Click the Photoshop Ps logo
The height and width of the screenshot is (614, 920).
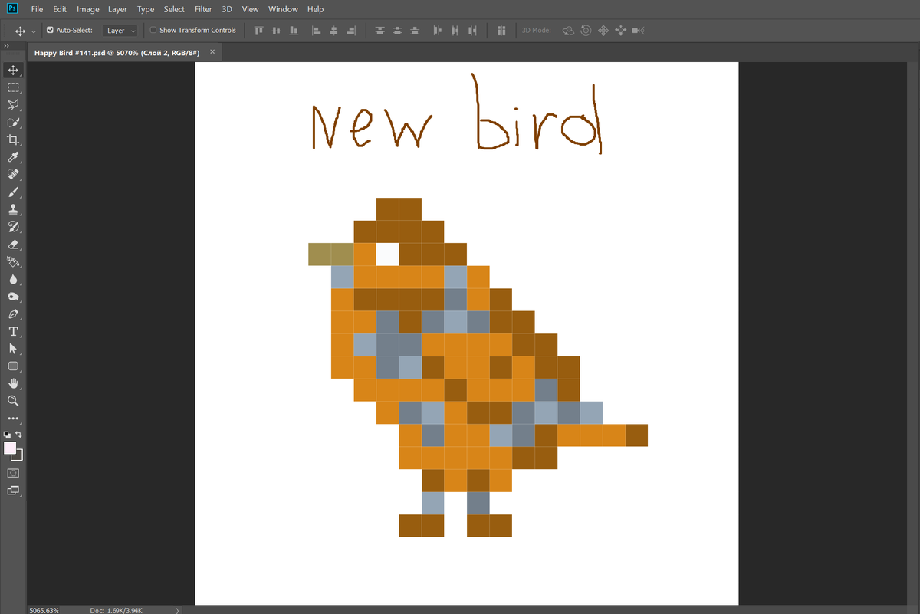pyautogui.click(x=11, y=8)
